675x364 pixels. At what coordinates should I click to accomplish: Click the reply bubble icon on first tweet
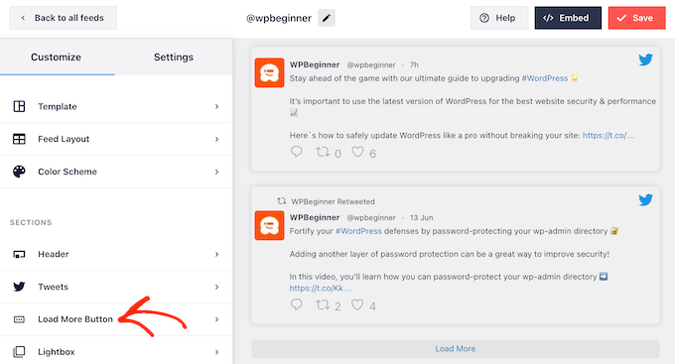pyautogui.click(x=296, y=152)
